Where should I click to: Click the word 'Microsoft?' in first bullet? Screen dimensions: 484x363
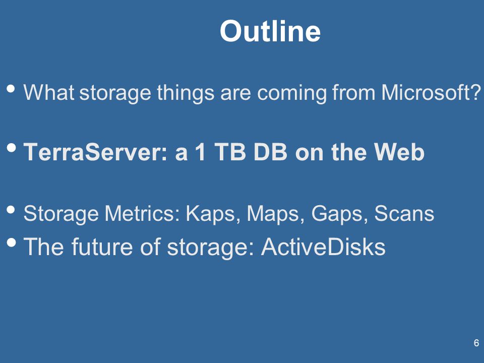(431, 92)
